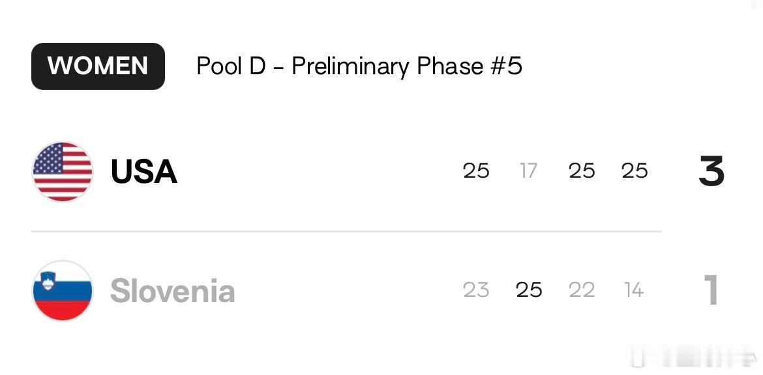763x375 pixels.
Task: Select Slovenia's fourth set score 14
Action: [635, 290]
